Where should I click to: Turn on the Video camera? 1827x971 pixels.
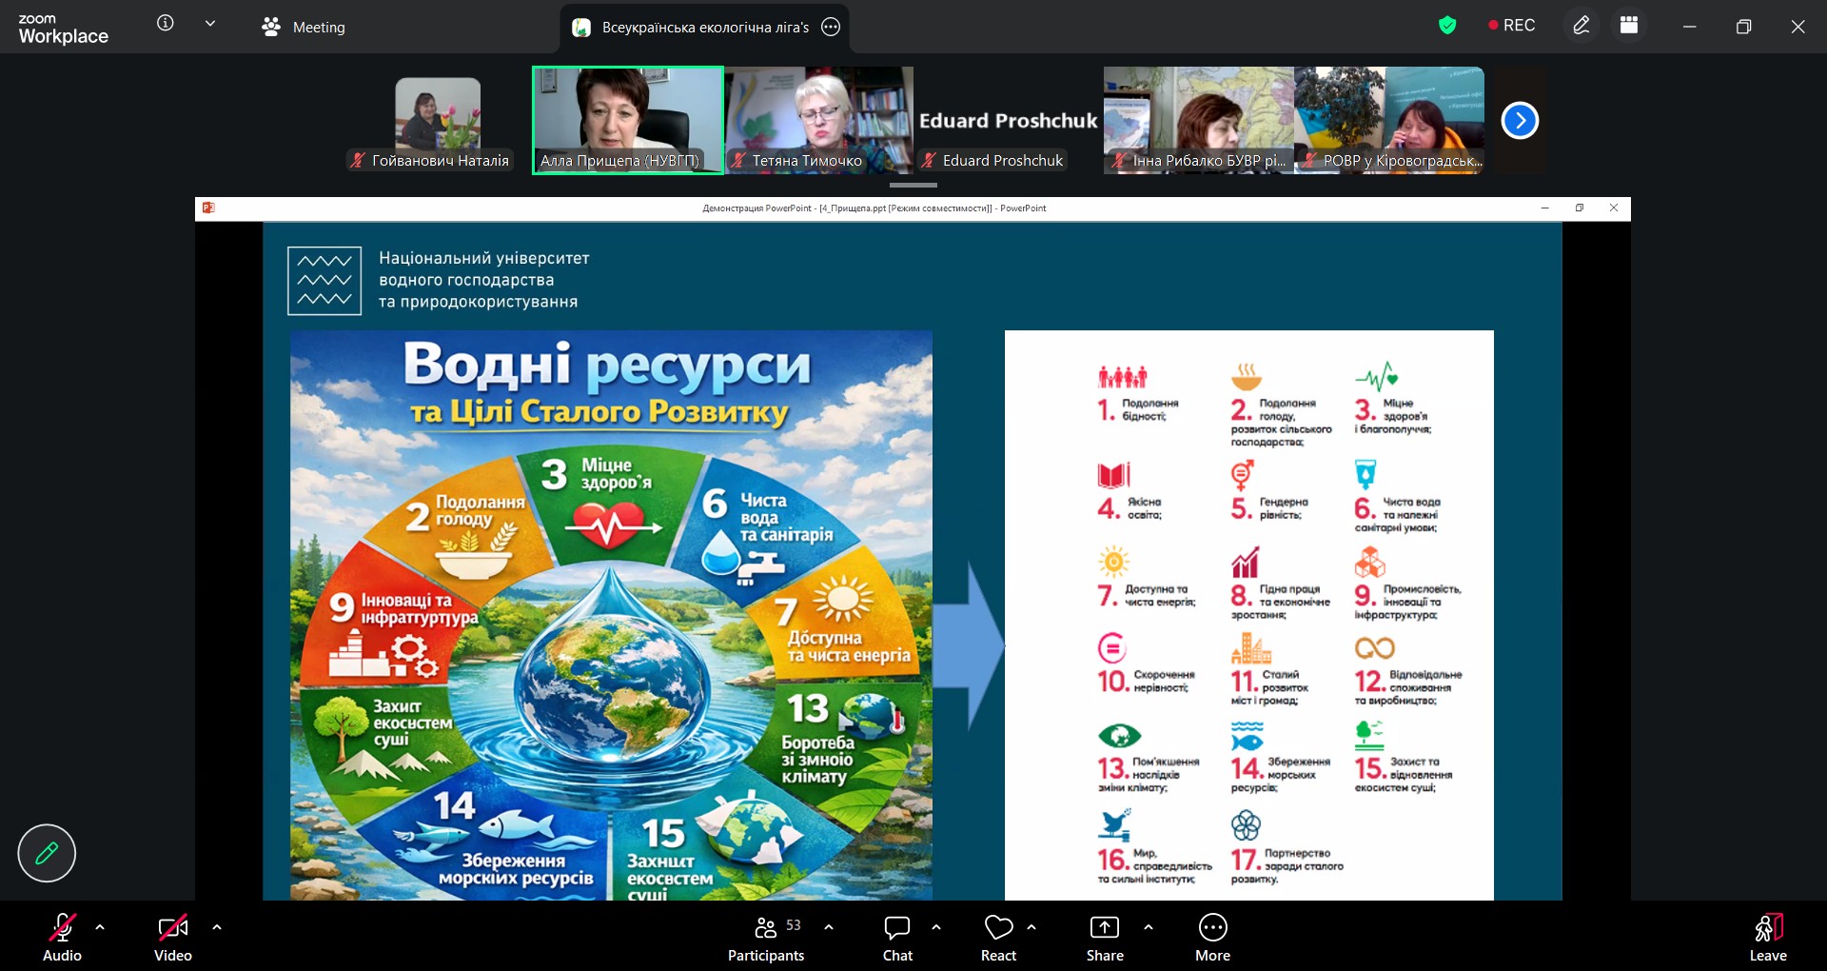(x=172, y=938)
